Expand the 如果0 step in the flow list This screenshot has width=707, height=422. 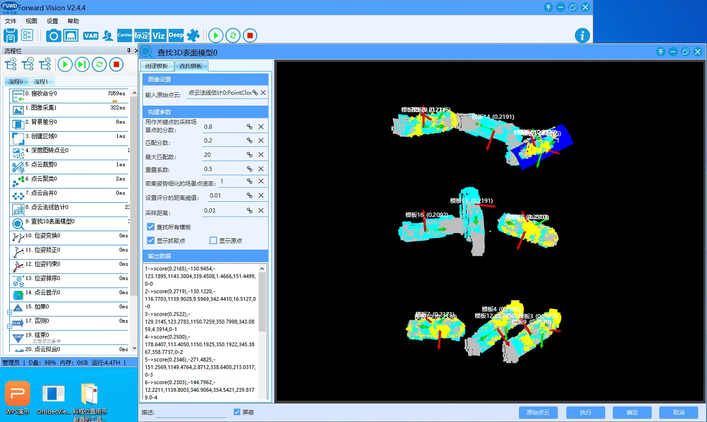coord(9,312)
